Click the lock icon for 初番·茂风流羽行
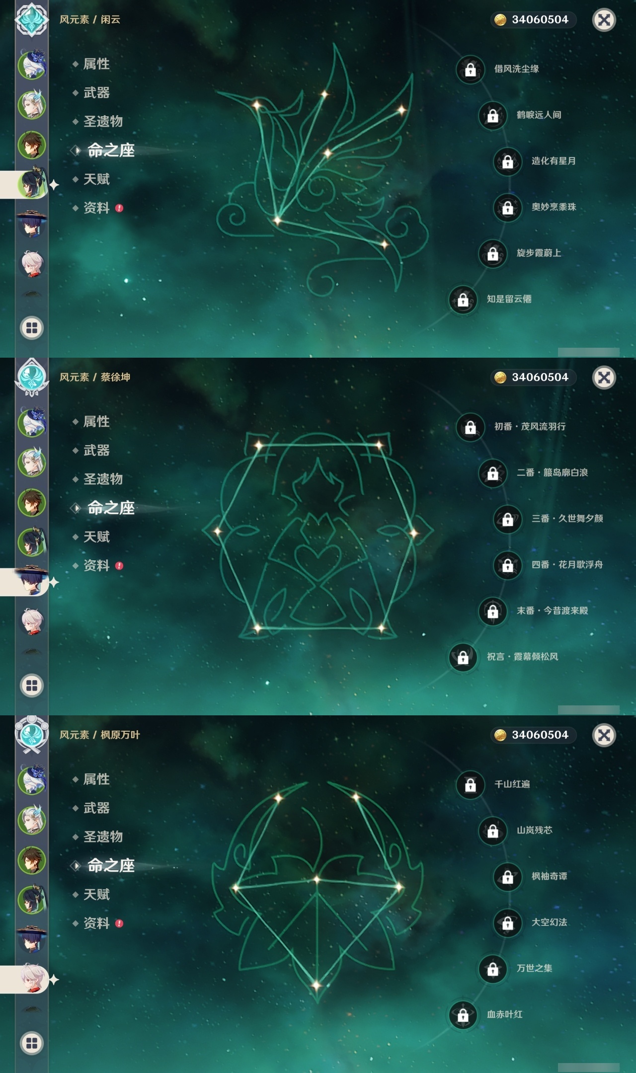Viewport: 636px width, 1073px height. pyautogui.click(x=470, y=427)
